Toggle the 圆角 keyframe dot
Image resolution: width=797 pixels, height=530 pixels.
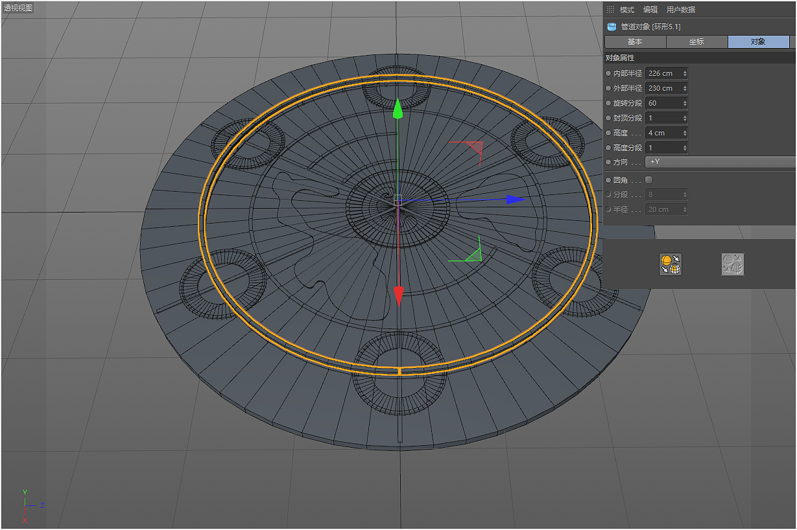pyautogui.click(x=608, y=180)
